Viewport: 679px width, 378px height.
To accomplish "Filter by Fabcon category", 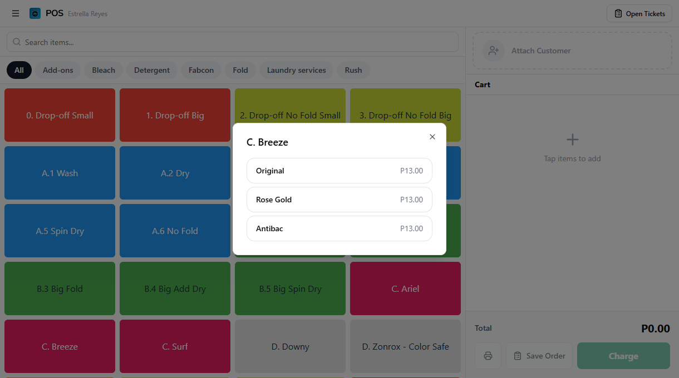I will (201, 70).
